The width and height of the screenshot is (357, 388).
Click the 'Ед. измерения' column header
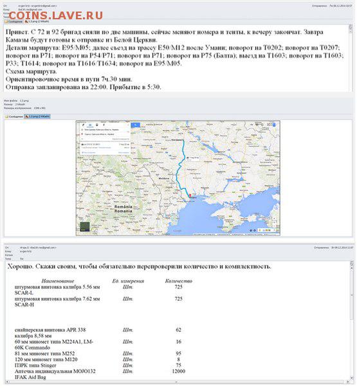point(128,281)
